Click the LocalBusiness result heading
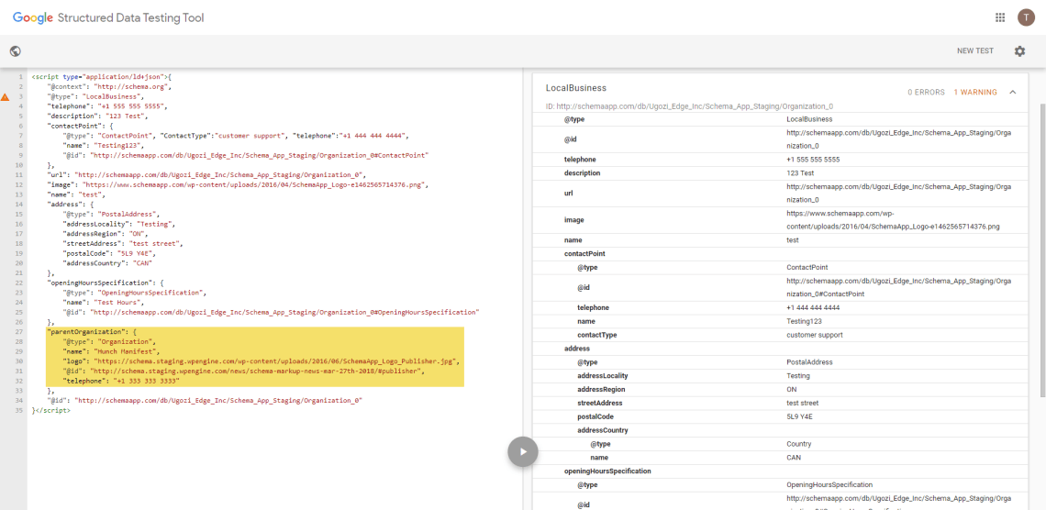 tap(575, 88)
